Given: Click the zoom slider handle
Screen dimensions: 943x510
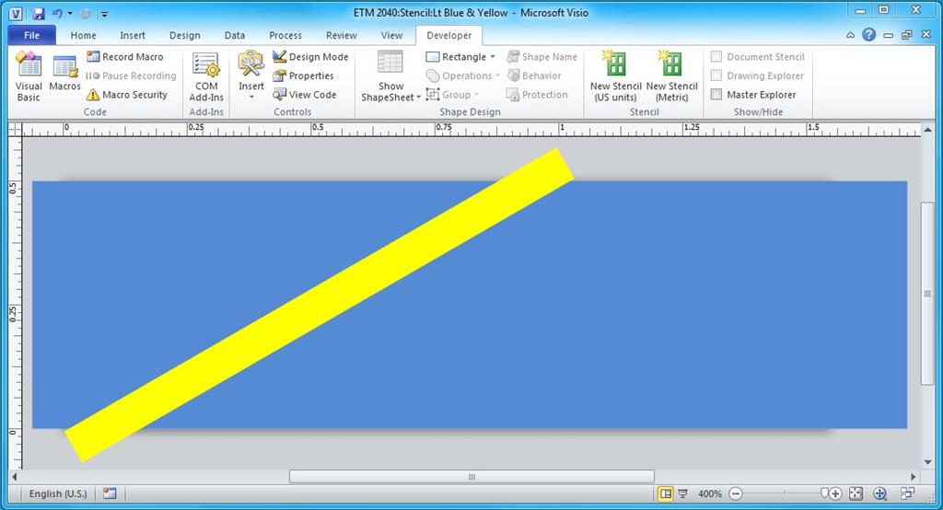Looking at the screenshot, I should 824,493.
